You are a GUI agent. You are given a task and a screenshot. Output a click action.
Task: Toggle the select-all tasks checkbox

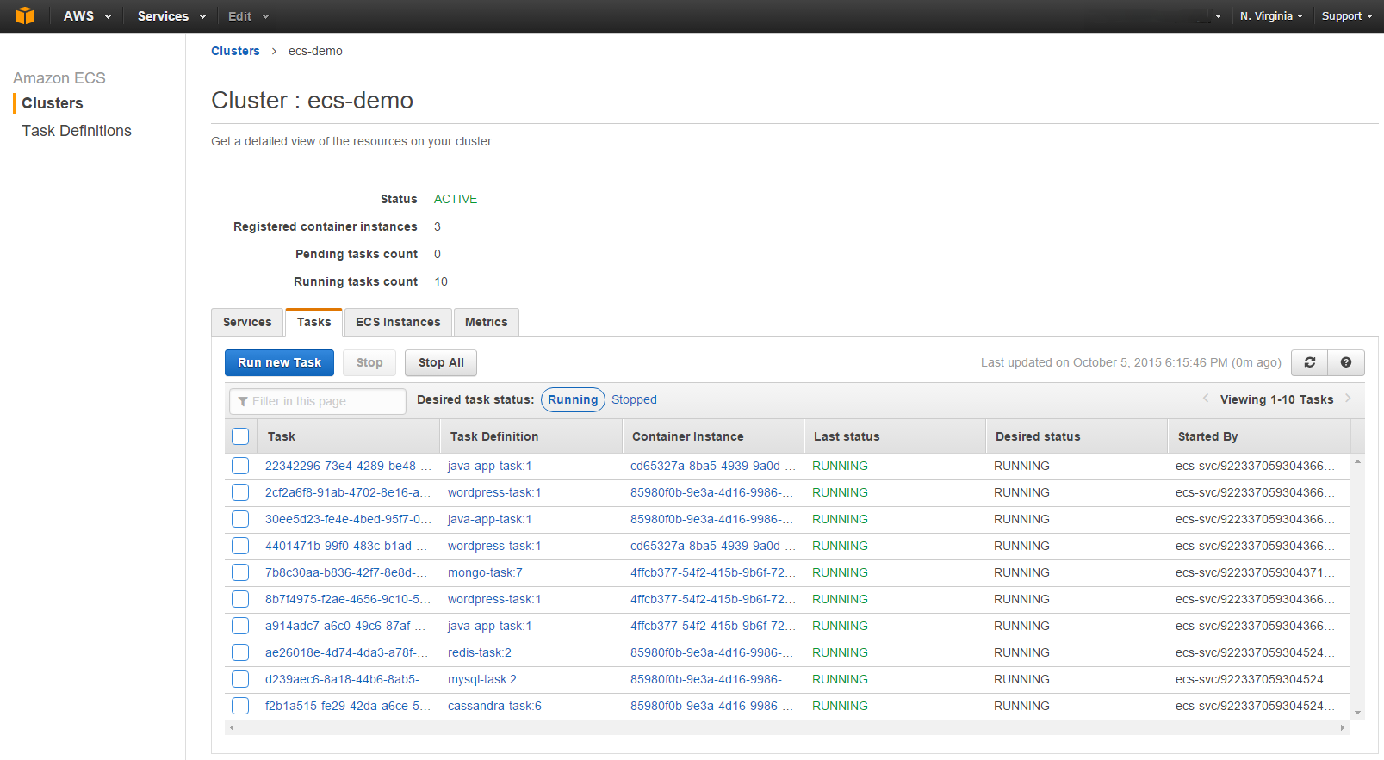tap(240, 436)
